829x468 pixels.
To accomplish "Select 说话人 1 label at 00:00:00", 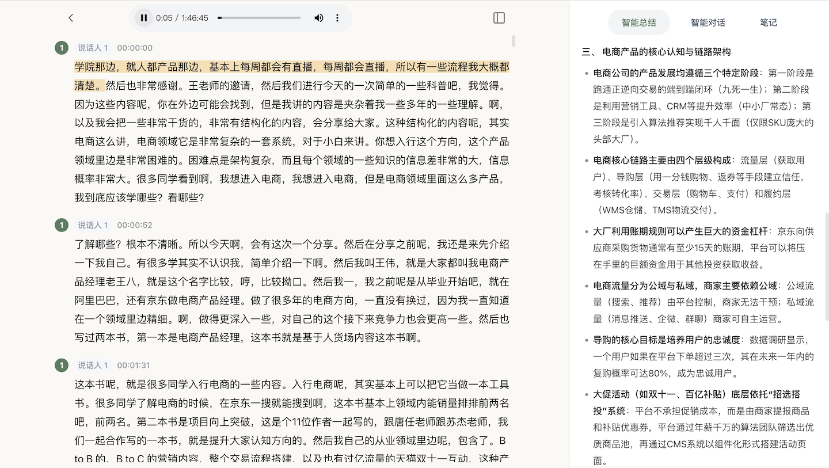I will coord(93,48).
